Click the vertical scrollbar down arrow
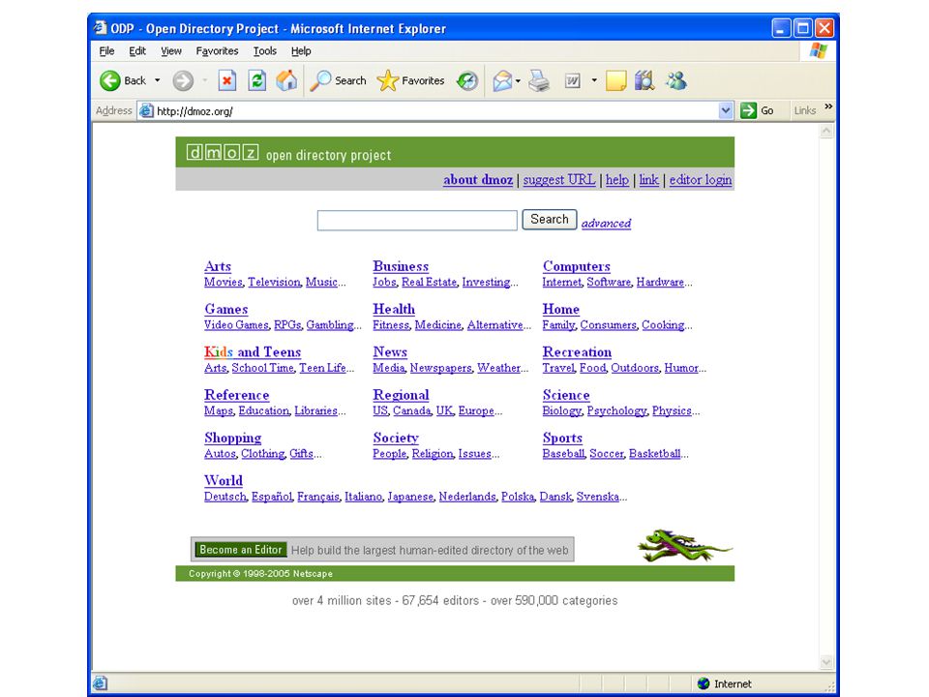Viewport: 929px width, 697px height. click(826, 662)
